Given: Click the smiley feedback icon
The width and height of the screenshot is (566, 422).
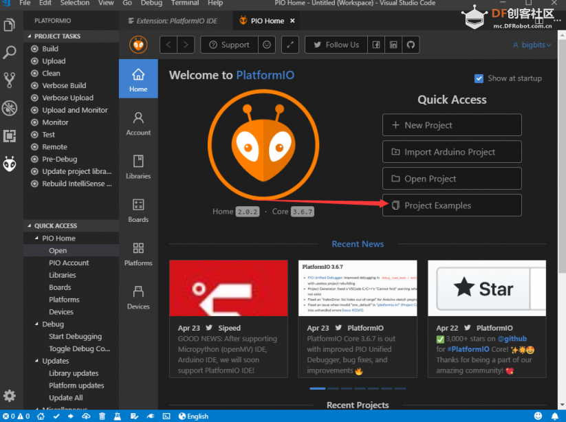Looking at the screenshot, I should pos(267,45).
